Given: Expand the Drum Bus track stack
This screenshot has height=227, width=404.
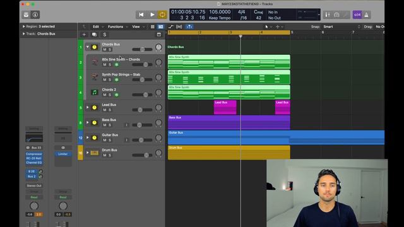Looking at the screenshot, I should tap(88, 153).
